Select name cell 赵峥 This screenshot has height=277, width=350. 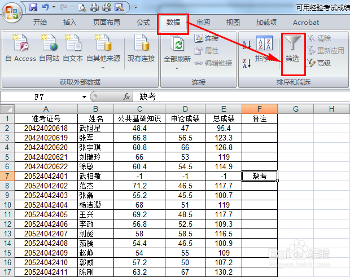(x=95, y=253)
